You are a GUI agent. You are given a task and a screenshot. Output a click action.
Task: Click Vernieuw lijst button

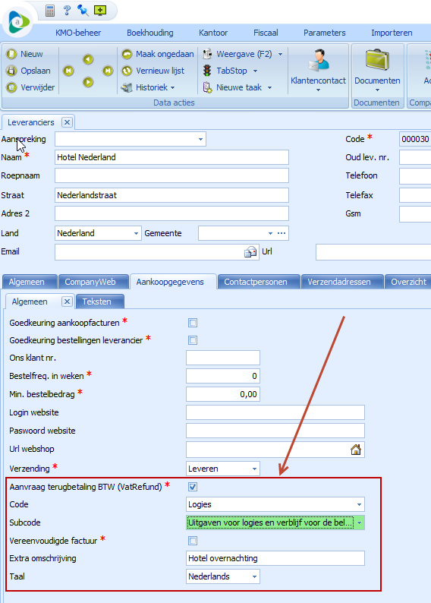point(153,71)
